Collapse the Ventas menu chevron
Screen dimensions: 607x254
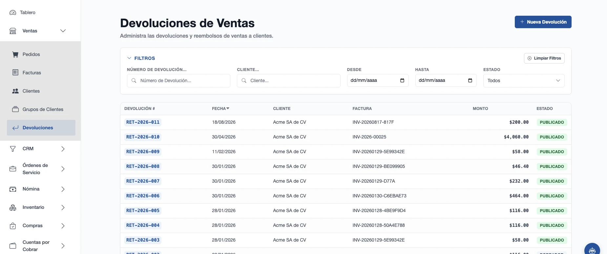(x=63, y=31)
